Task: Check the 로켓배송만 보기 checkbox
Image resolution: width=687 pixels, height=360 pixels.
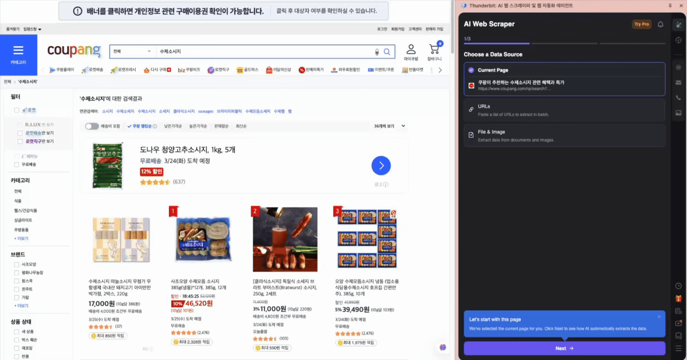Action: (x=21, y=133)
